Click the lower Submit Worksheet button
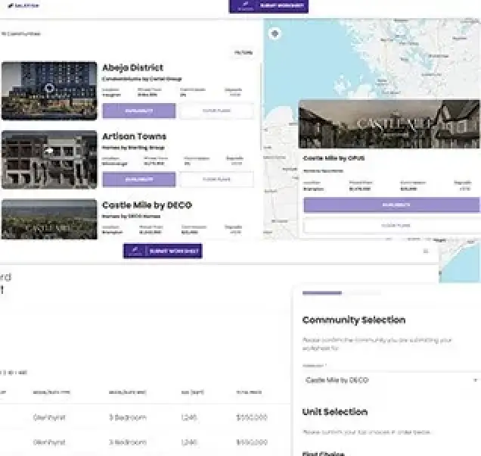Screen dimensions: 481x456 [x=163, y=251]
